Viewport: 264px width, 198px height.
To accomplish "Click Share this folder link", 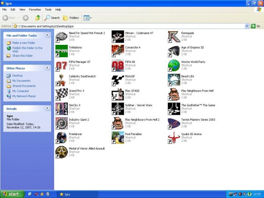I will pos(22,56).
